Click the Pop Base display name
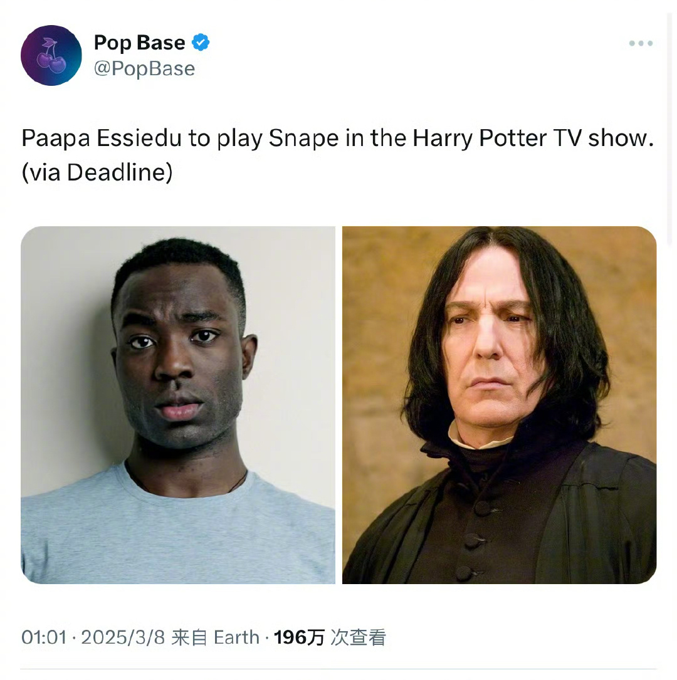The height and width of the screenshot is (680, 677). click(x=140, y=43)
